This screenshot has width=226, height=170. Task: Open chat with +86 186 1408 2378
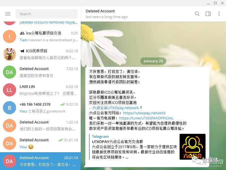tap(40, 108)
